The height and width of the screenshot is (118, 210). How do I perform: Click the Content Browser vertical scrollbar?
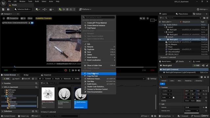pyautogui.click(x=156, y=102)
